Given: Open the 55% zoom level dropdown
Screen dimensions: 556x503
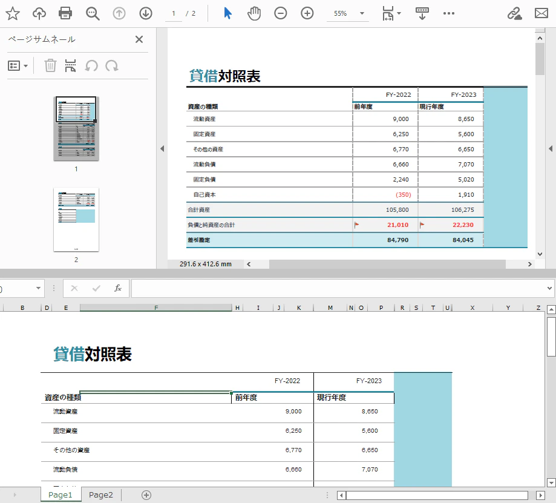Looking at the screenshot, I should tap(347, 13).
